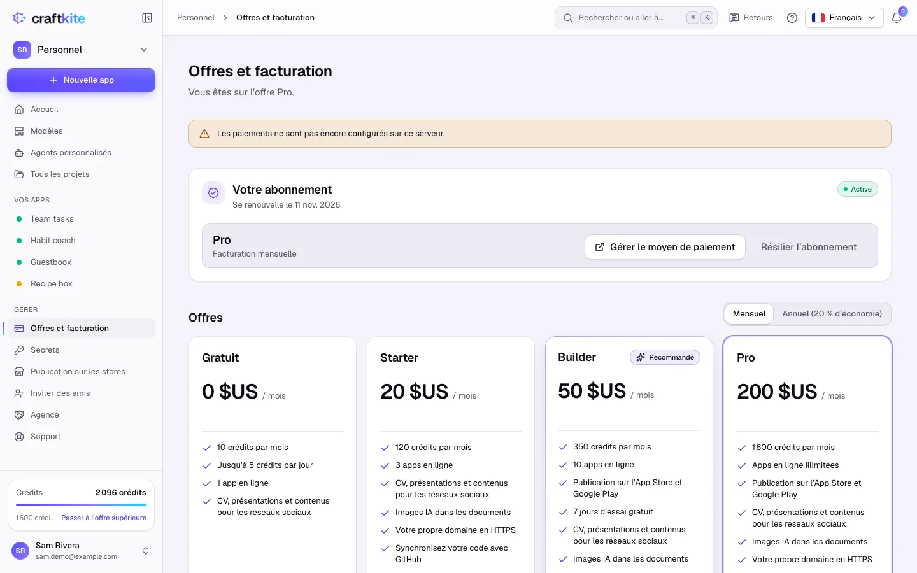The width and height of the screenshot is (917, 573).
Task: Click the search field Rechercher ou aller à
Action: [x=636, y=18]
